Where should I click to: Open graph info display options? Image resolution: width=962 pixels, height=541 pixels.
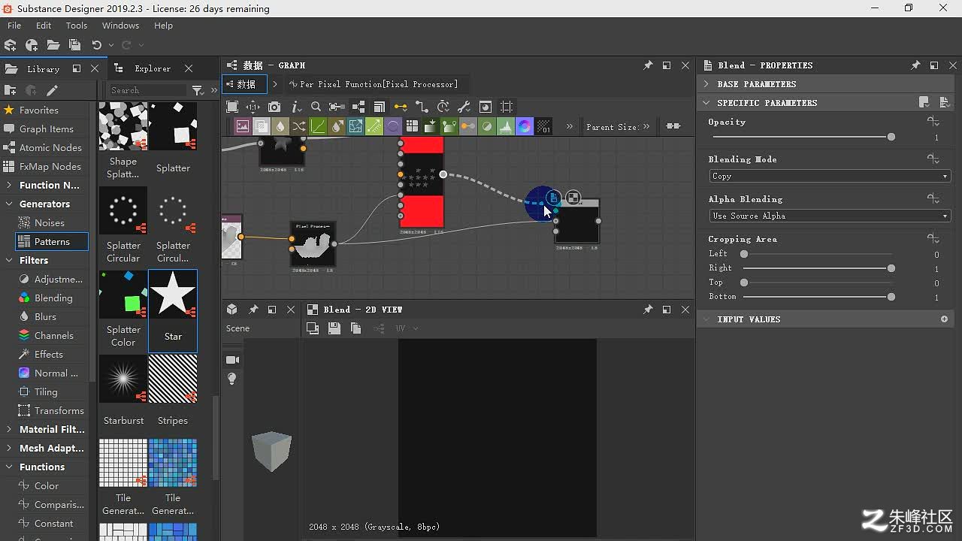point(296,107)
